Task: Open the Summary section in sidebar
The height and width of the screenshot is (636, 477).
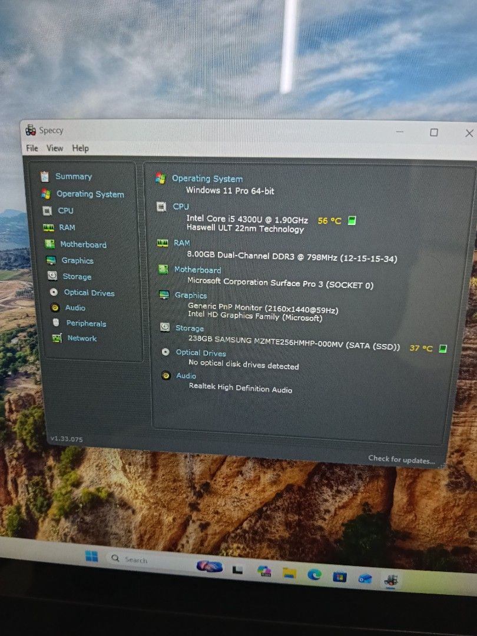Action: click(74, 177)
